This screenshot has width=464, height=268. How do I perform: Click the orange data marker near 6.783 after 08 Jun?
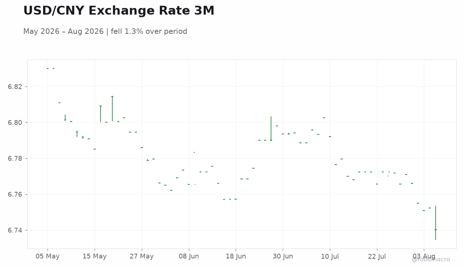194,152
